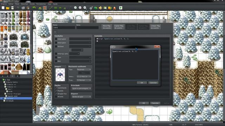Open the Jogo menu
Image resolution: width=225 pixels, height=126 pixels.
click(50, 4)
